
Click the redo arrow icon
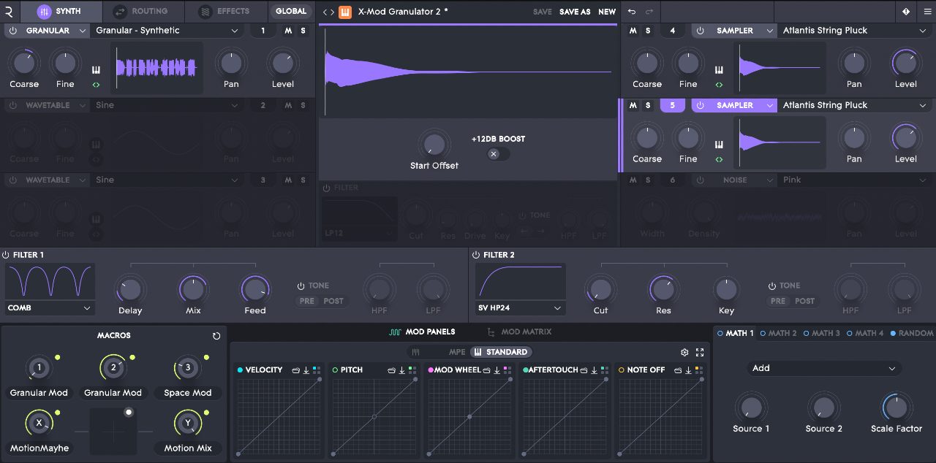649,12
